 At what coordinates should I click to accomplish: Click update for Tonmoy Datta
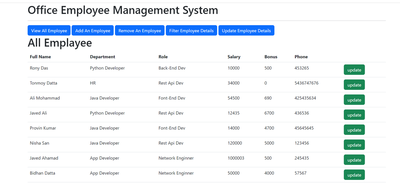[354, 85]
